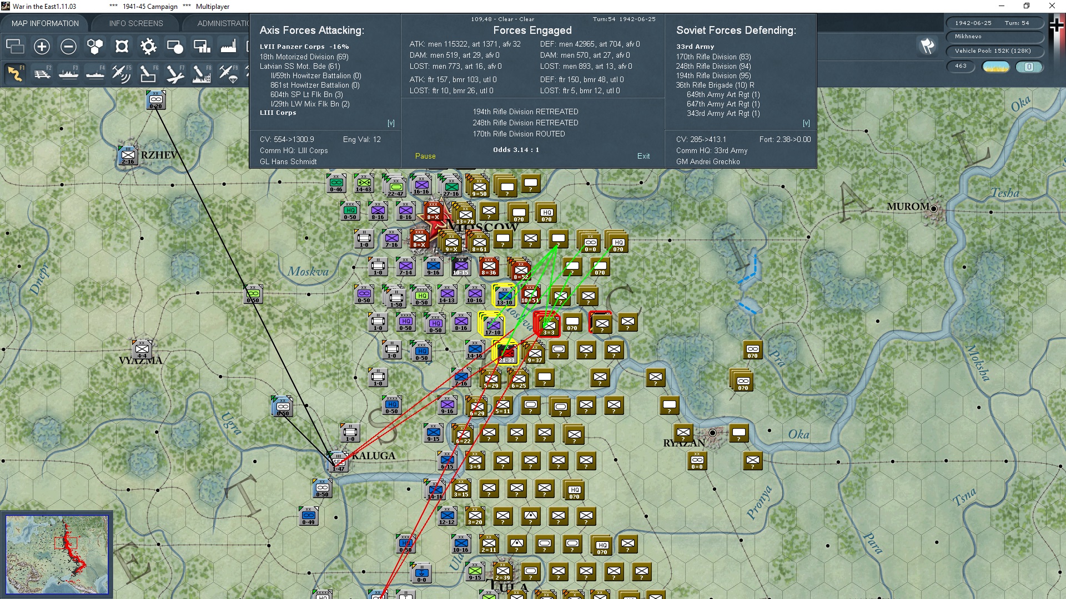Select the 0-20 unit north of Rzhev

tap(155, 100)
